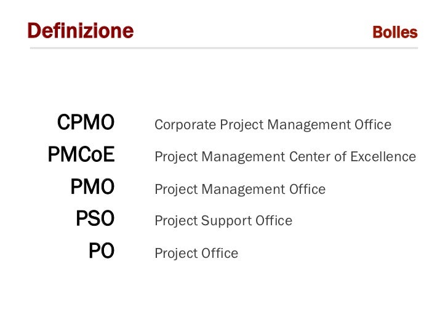Click "Project Management Center of Excellence" line
Screen dimensions: 448x336
coord(285,157)
